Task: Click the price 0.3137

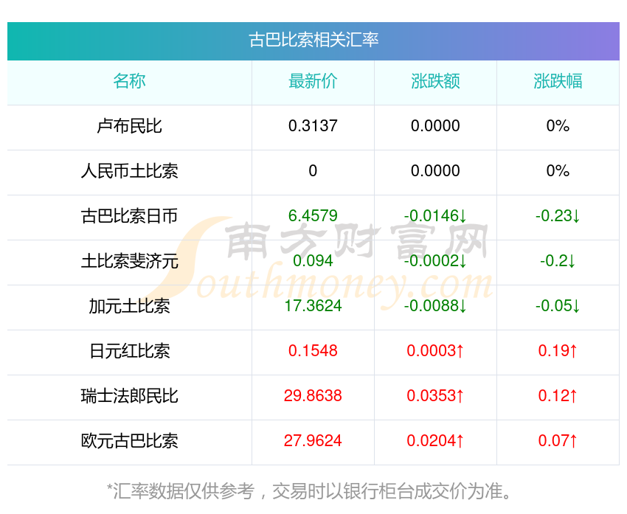Action: click(x=313, y=126)
